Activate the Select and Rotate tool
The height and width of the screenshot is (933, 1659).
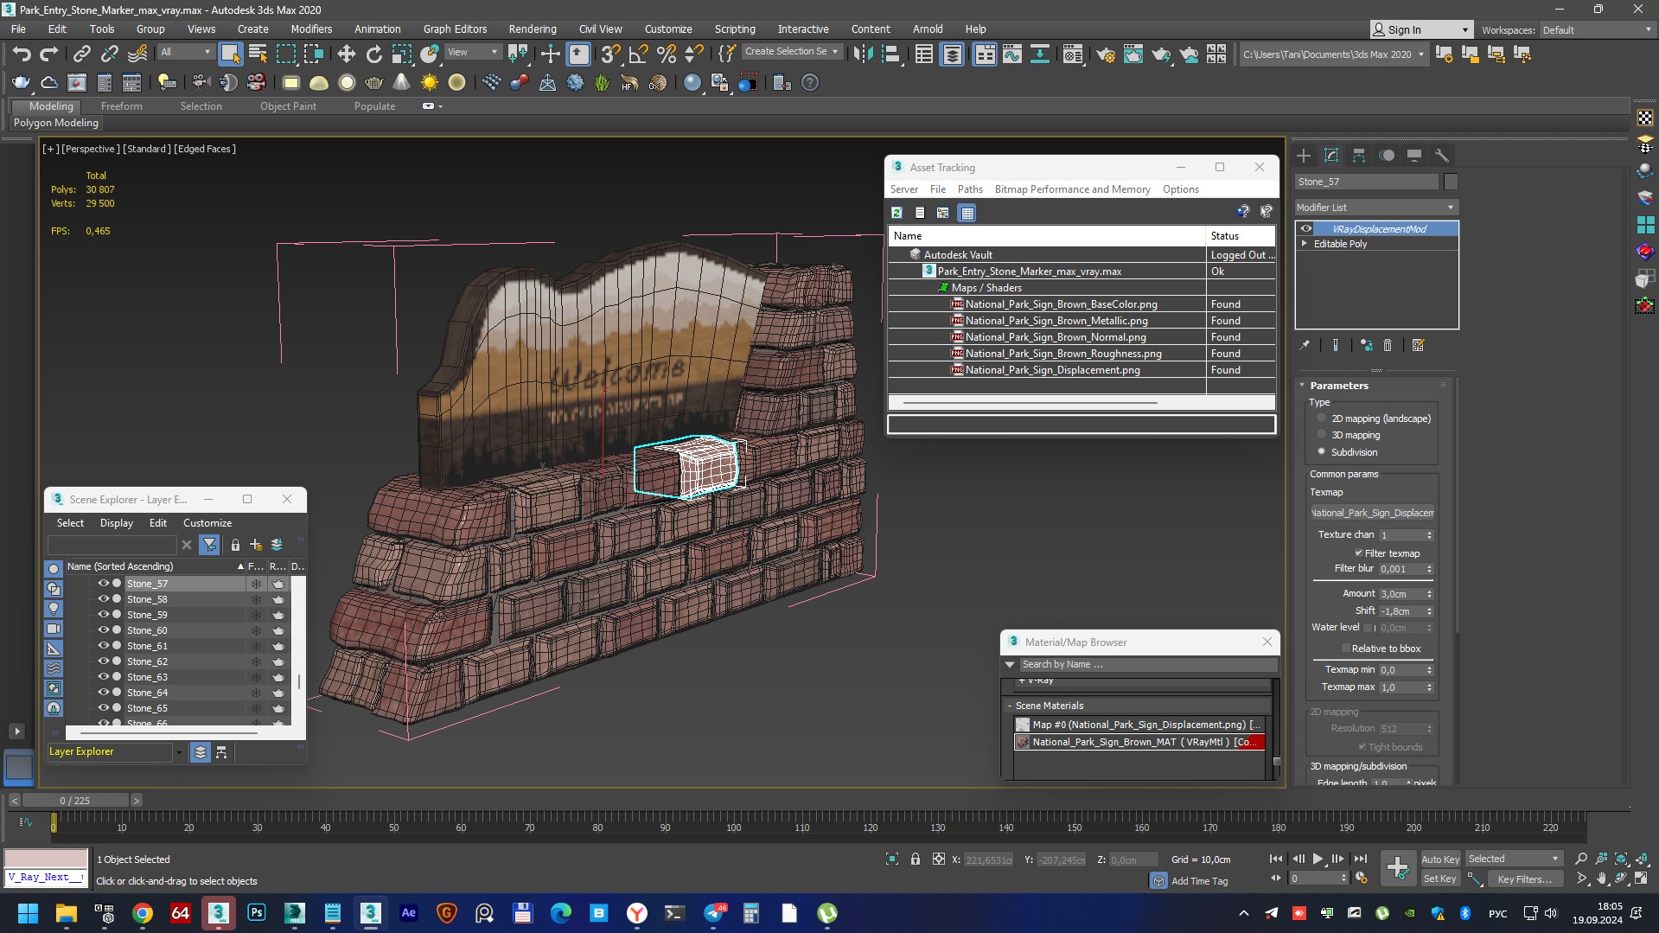click(x=374, y=54)
